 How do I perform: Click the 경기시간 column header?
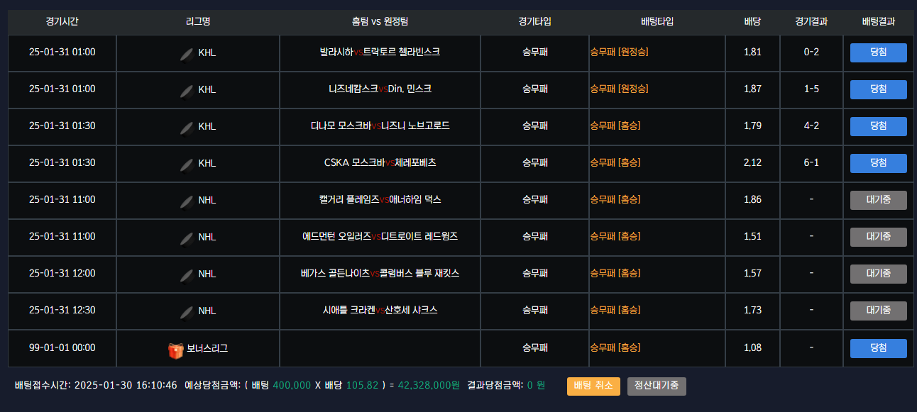point(62,21)
